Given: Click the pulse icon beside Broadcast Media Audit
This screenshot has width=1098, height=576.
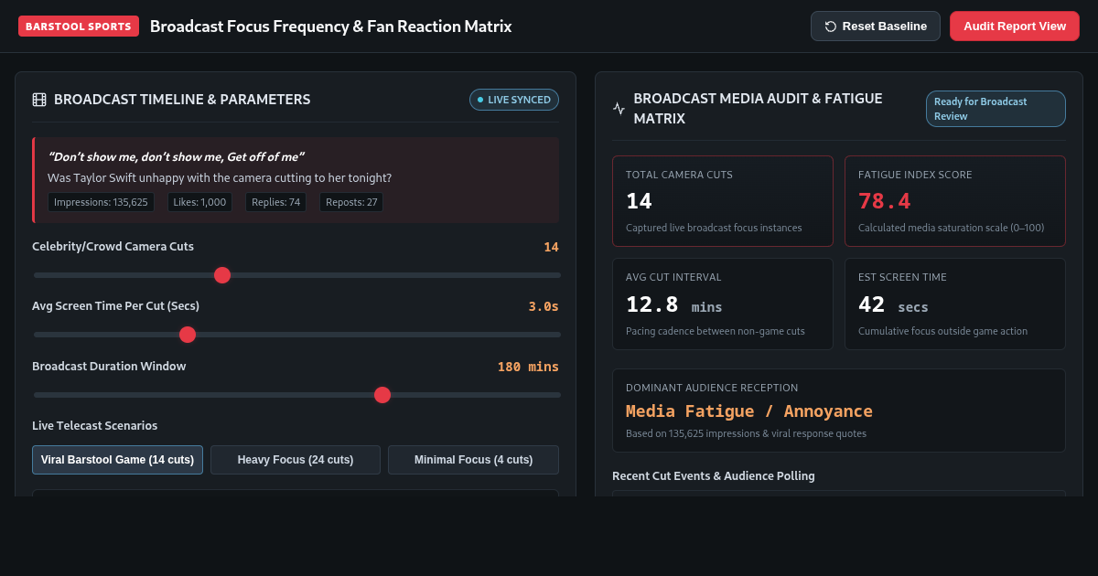Looking at the screenshot, I should pyautogui.click(x=619, y=109).
